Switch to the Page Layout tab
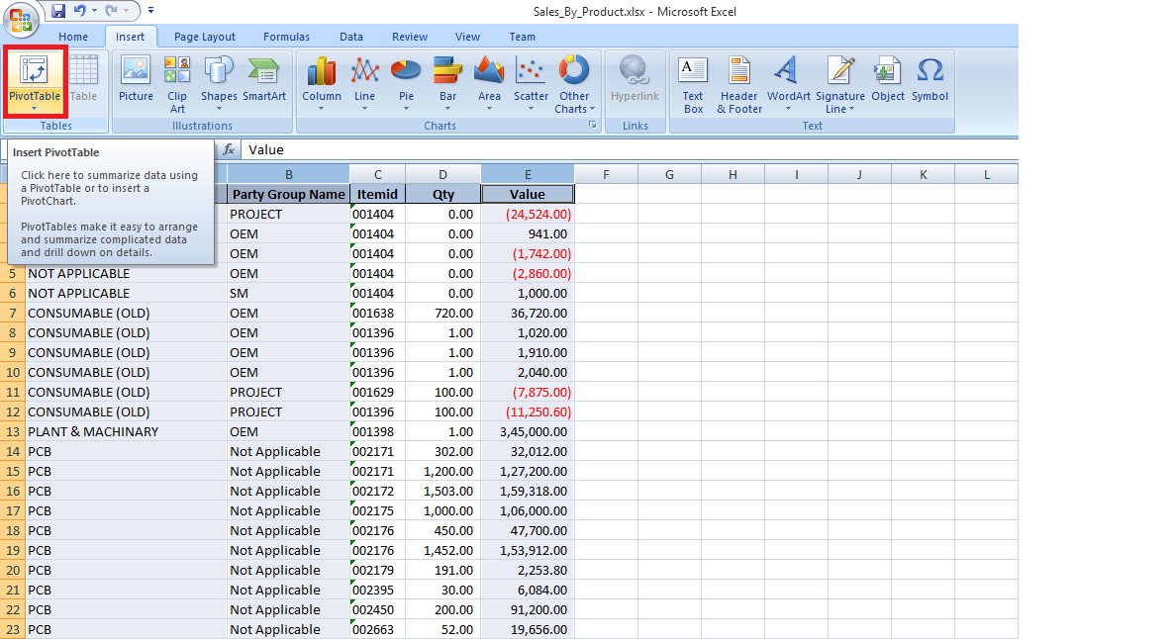Image resolution: width=1173 pixels, height=639 pixels. tap(205, 37)
